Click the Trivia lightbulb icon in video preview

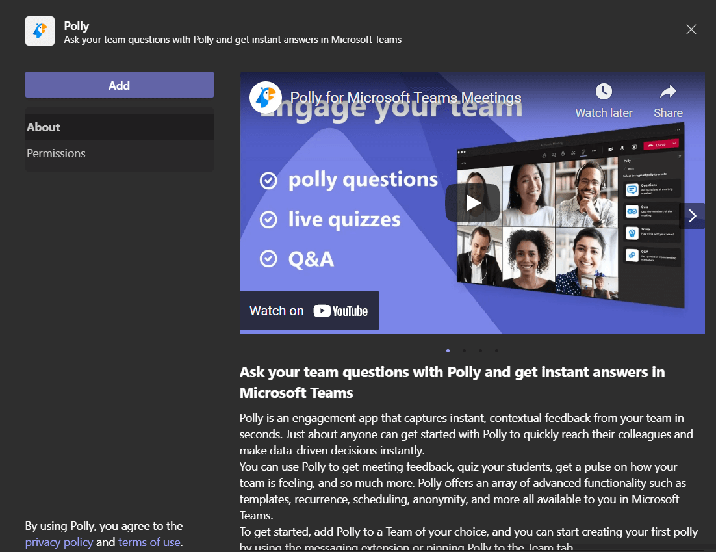click(x=631, y=233)
